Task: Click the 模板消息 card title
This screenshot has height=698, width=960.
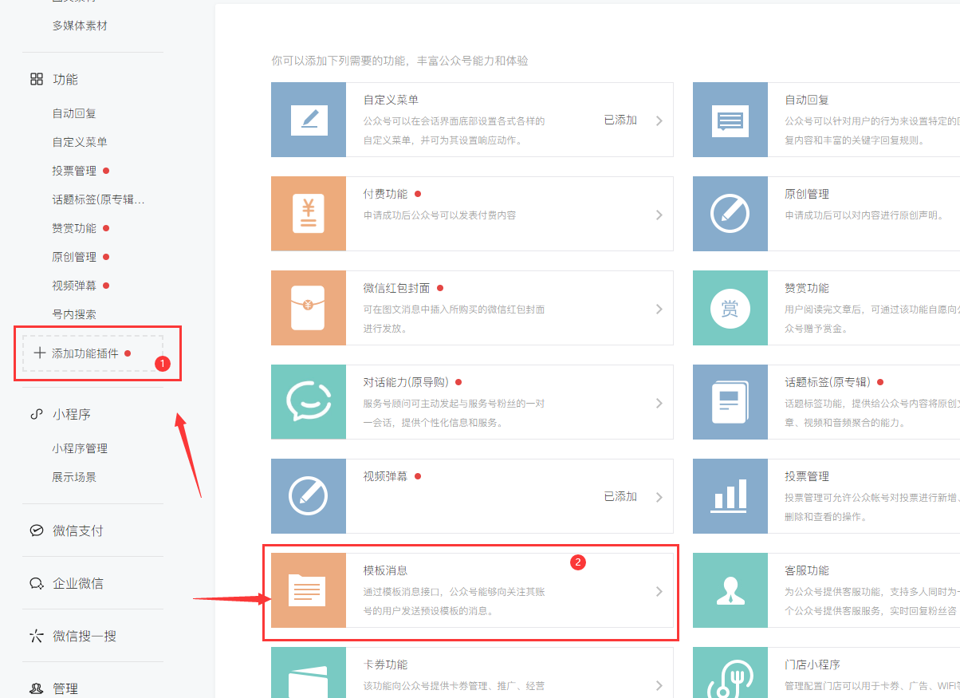Action: pyautogui.click(x=386, y=570)
